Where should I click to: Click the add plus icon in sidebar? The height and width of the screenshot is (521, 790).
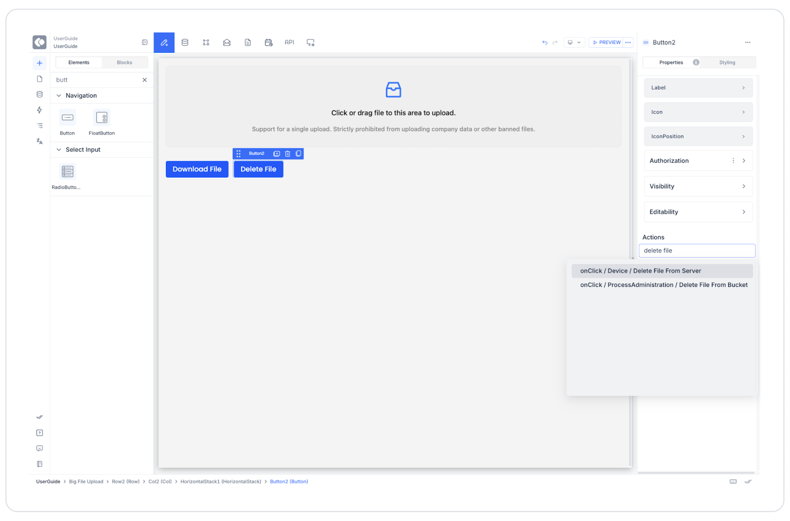39,63
